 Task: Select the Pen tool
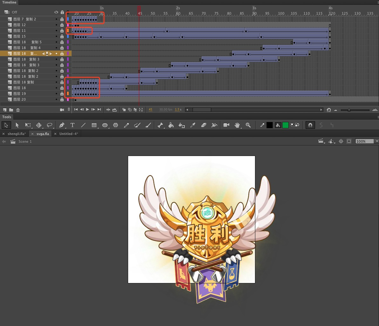pyautogui.click(x=62, y=125)
